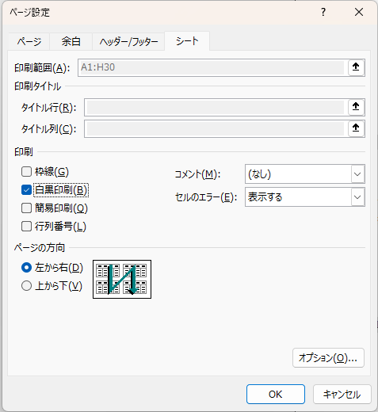The image size is (378, 412).
Task: Click the タイトル列 range selector arrow icon
Action: click(x=356, y=128)
